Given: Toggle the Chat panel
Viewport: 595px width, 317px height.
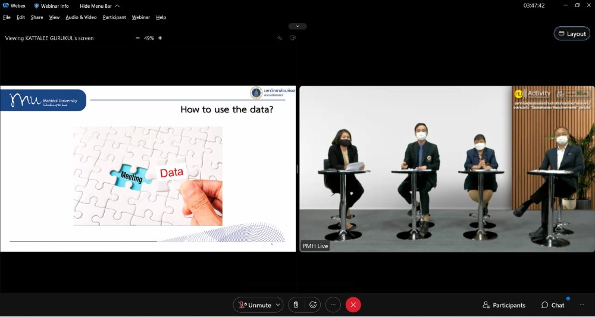Looking at the screenshot, I should click(x=553, y=305).
